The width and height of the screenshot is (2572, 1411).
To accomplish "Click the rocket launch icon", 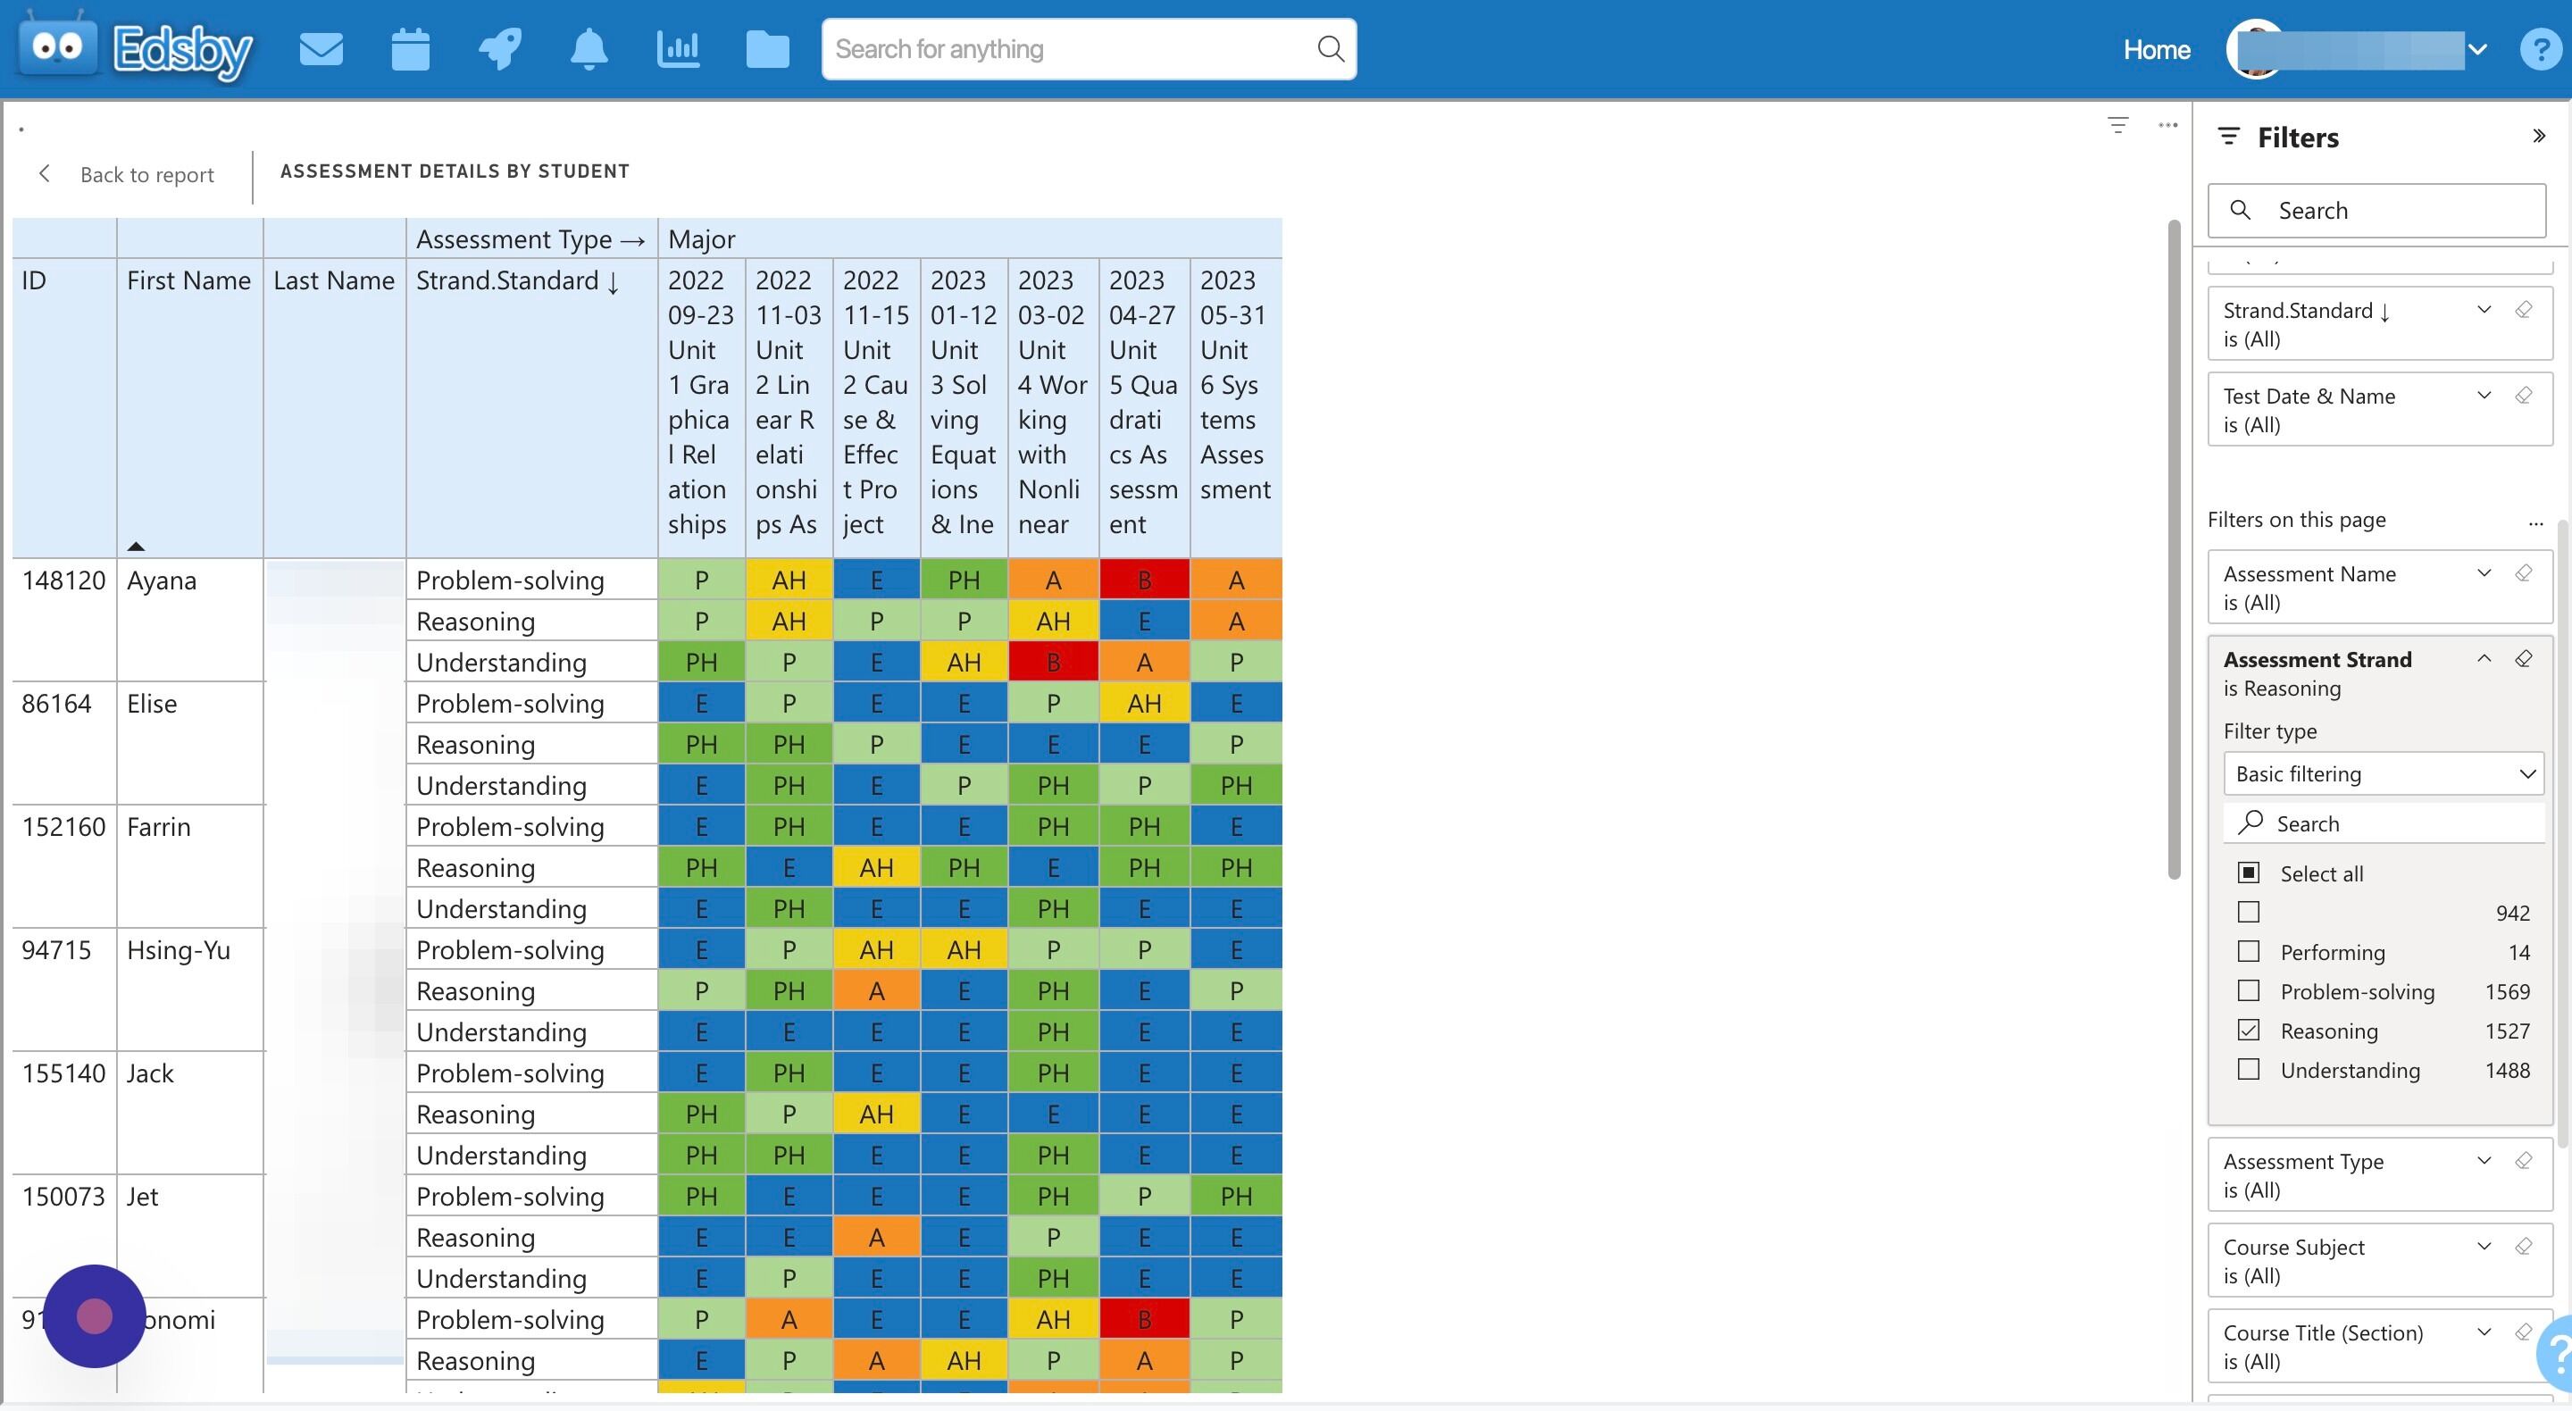I will tap(499, 49).
